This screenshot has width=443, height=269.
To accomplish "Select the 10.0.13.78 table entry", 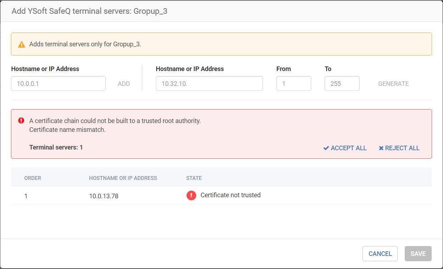I will coord(103,196).
